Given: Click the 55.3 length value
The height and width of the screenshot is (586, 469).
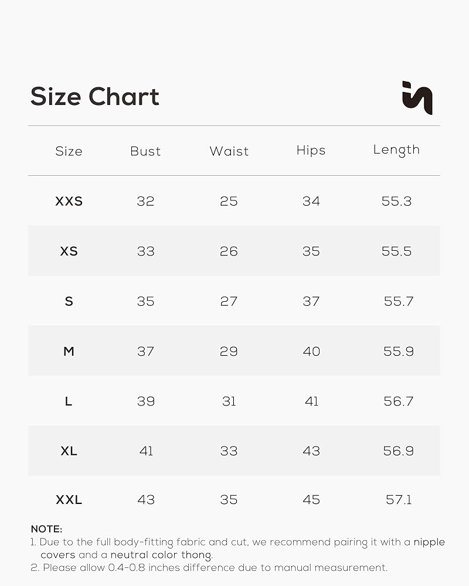Looking at the screenshot, I should click(397, 201).
